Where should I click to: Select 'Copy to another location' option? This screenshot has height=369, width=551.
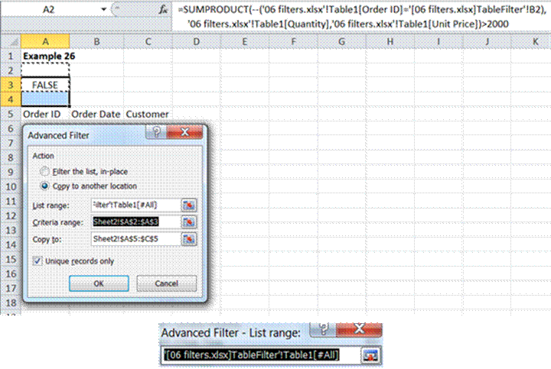[46, 186]
